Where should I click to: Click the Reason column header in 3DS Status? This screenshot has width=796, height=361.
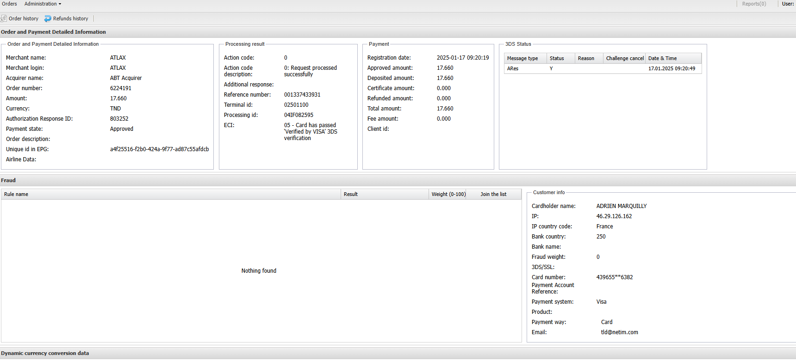point(586,58)
